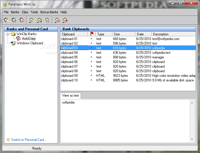Sort by the Clipboard column header
200x153 pixels.
(x=74, y=34)
